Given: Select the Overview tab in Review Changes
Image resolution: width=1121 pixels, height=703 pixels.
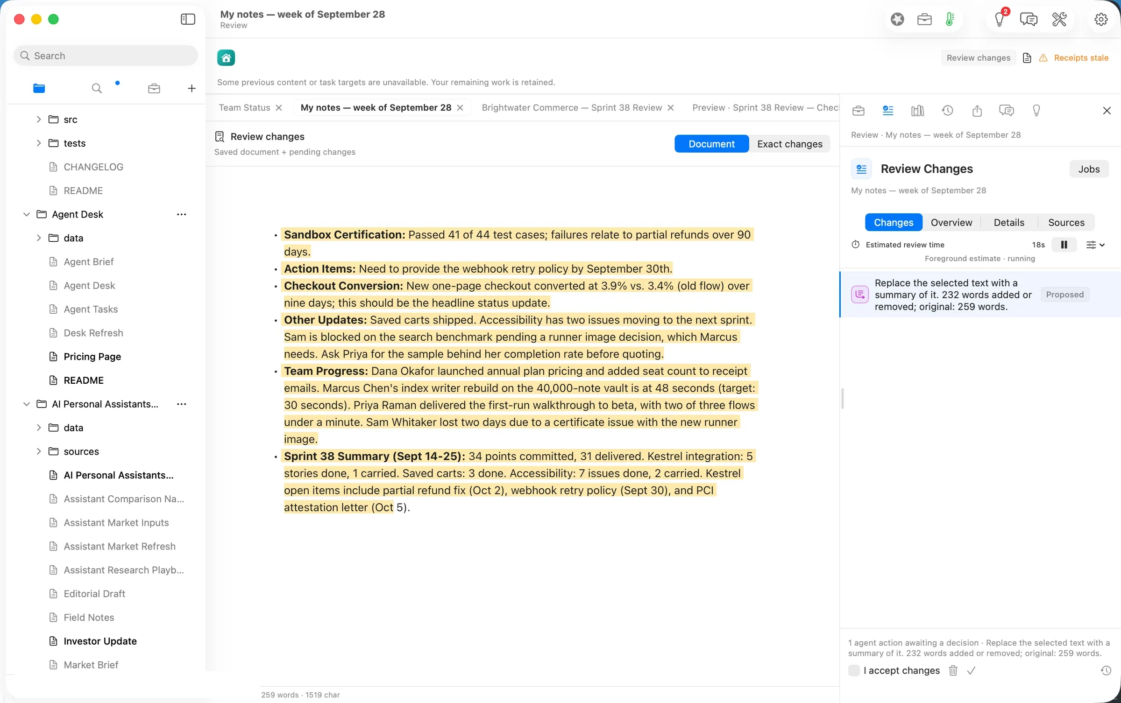Looking at the screenshot, I should tap(951, 223).
